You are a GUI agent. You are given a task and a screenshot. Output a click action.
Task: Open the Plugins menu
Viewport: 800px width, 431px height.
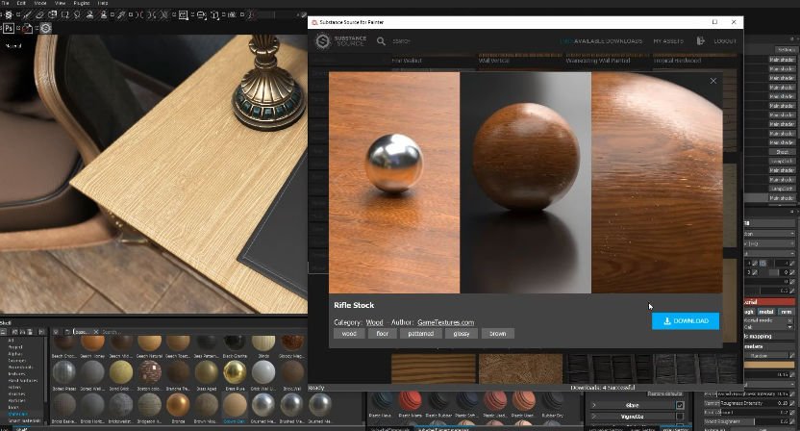(82, 3)
